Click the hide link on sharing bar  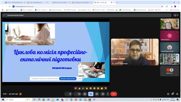coord(79,79)
